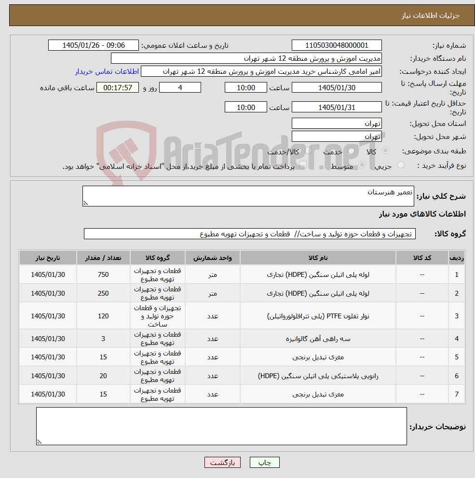
Task: Click the unit عدد in row 3
Action: coord(212,316)
